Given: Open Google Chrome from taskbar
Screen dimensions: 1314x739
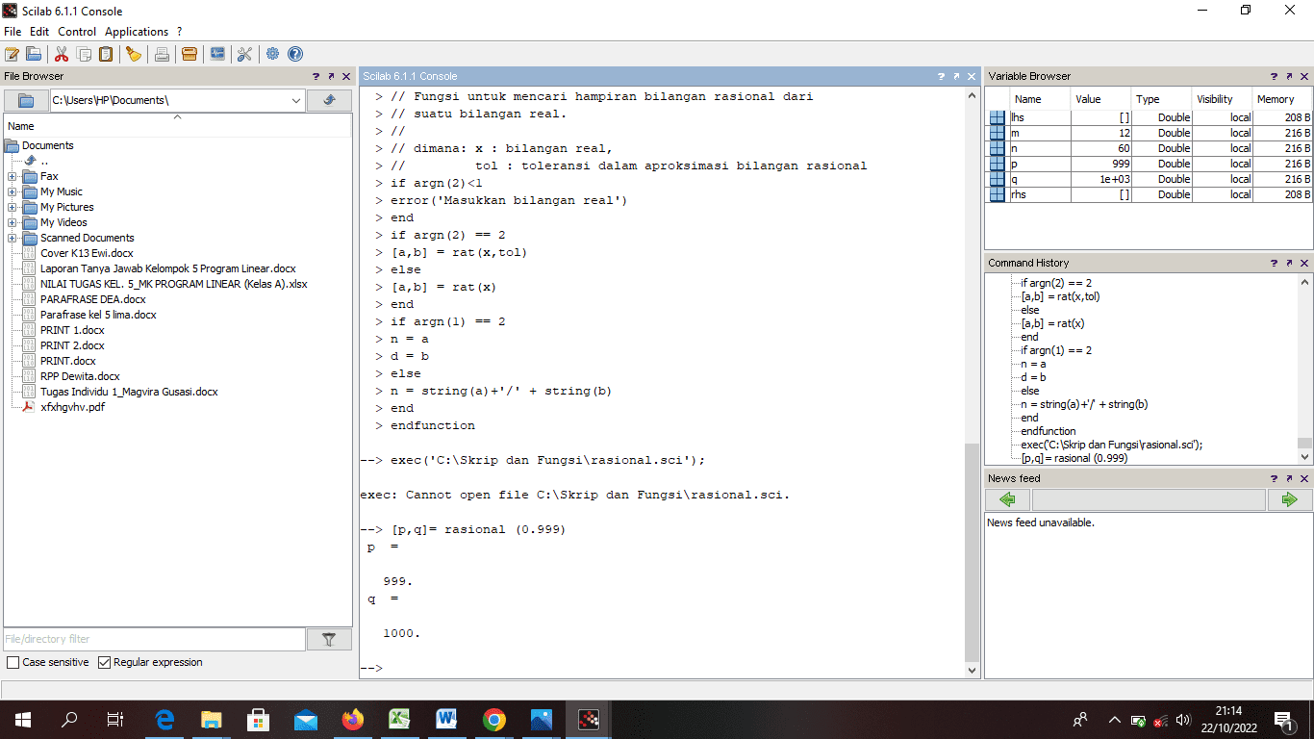Looking at the screenshot, I should 494,719.
